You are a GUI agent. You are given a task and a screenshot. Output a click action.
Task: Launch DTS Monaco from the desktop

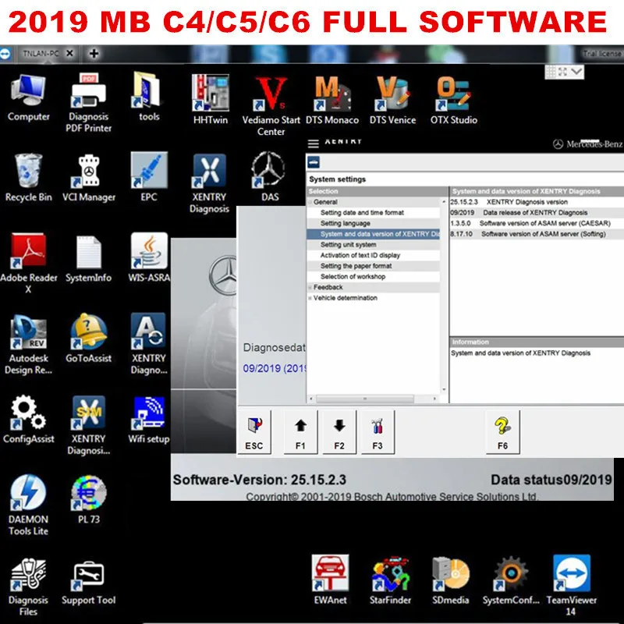coord(331,94)
